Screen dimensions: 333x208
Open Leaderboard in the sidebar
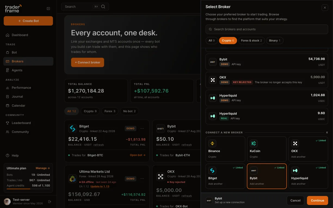click(x=28, y=123)
